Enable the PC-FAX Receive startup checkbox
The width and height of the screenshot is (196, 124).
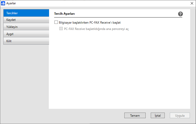pos(56,22)
